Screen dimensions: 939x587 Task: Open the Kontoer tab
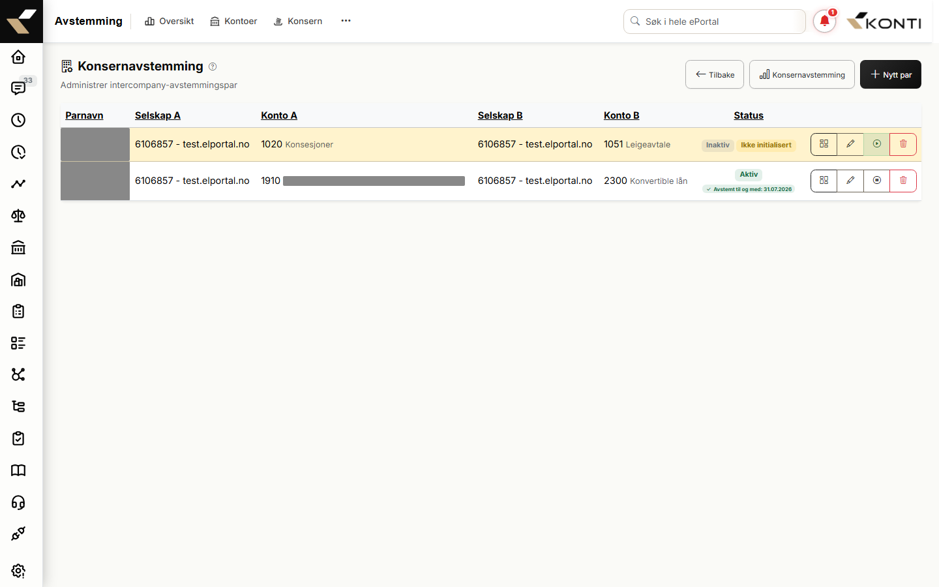pyautogui.click(x=233, y=22)
